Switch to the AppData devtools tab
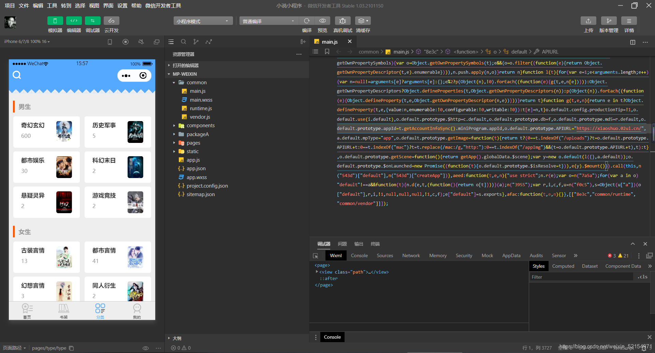This screenshot has width=655, height=353. coord(511,255)
